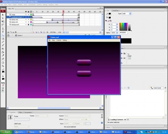Click the Insert Layer icon below timeline
Image resolution: width=168 pixels, height=134 pixels.
pos(8,32)
